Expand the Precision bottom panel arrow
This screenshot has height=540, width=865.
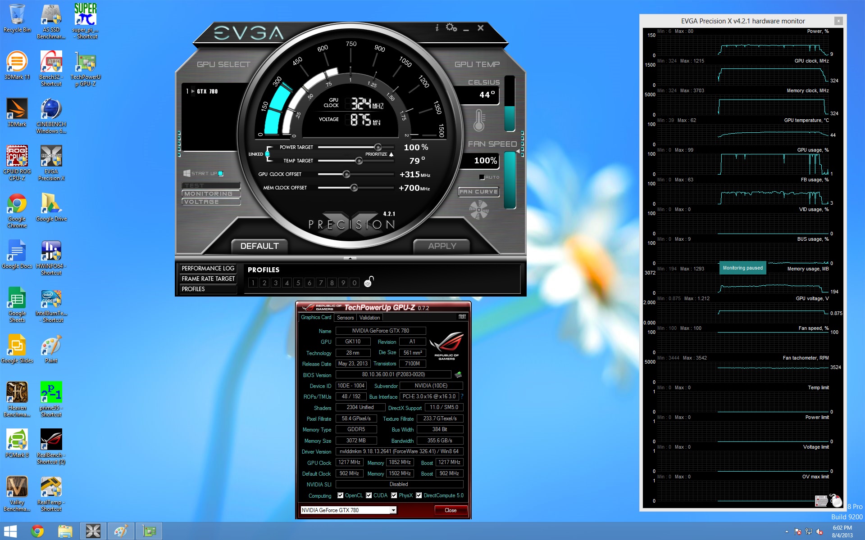tap(350, 258)
